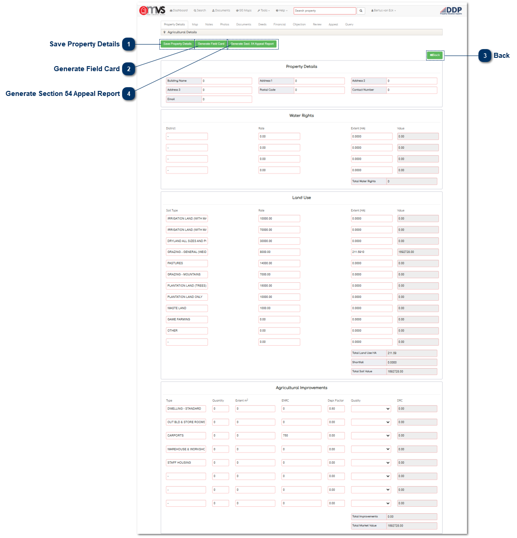Click the green Back button
This screenshot has height=538, width=517.
pyautogui.click(x=435, y=55)
